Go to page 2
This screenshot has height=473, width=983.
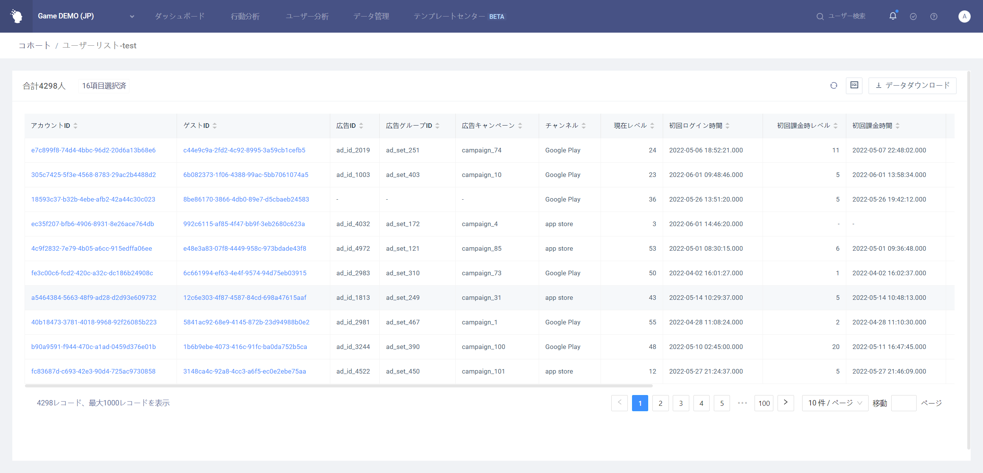(660, 403)
